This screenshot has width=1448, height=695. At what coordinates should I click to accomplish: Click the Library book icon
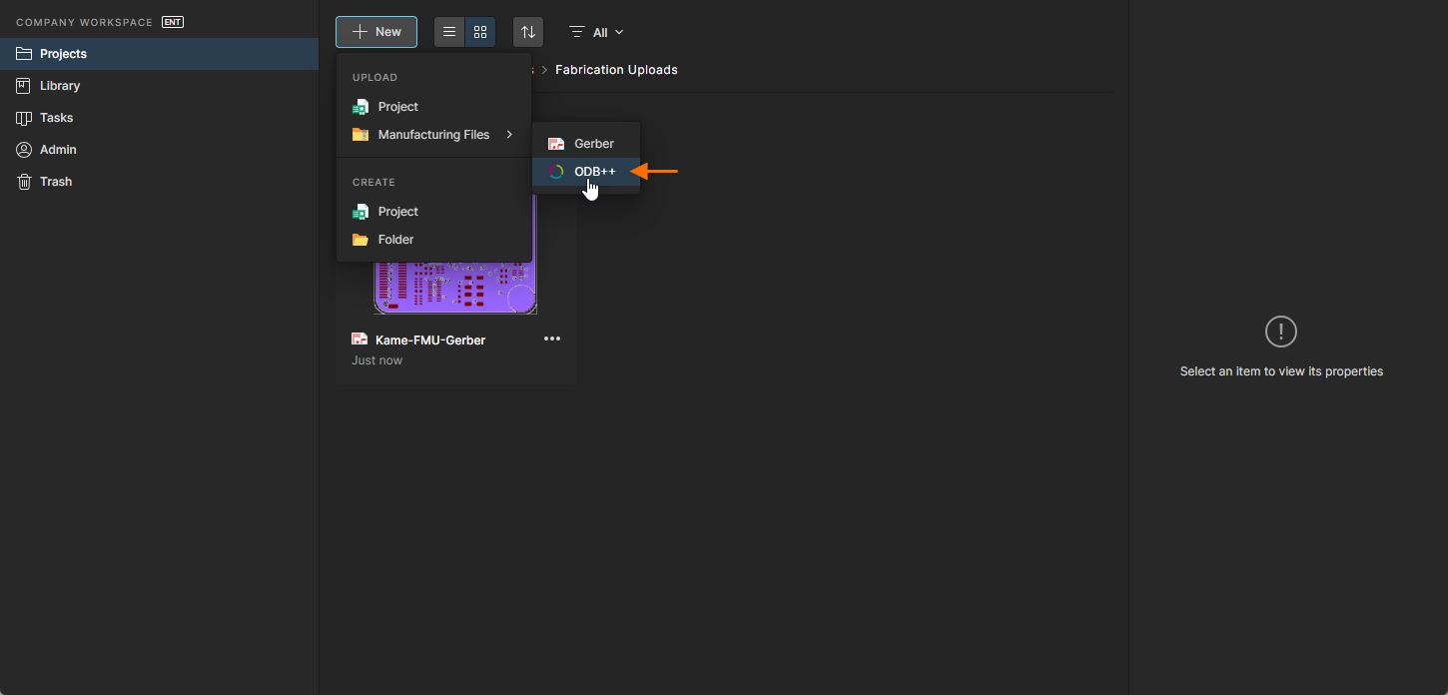pyautogui.click(x=24, y=86)
